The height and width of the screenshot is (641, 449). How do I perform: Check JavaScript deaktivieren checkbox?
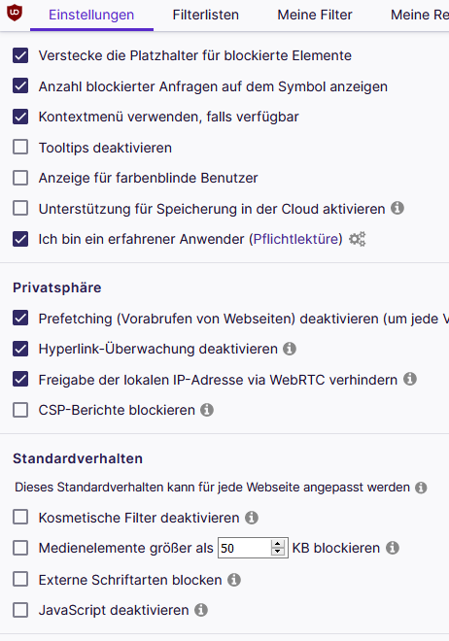20,610
